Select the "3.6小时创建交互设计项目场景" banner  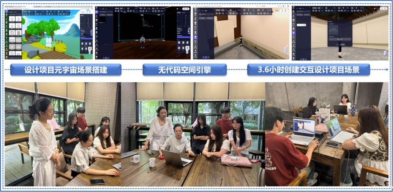point(308,70)
